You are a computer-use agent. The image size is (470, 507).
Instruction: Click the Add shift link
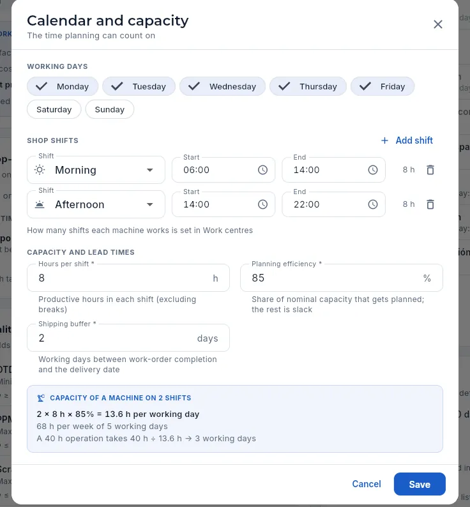(407, 140)
